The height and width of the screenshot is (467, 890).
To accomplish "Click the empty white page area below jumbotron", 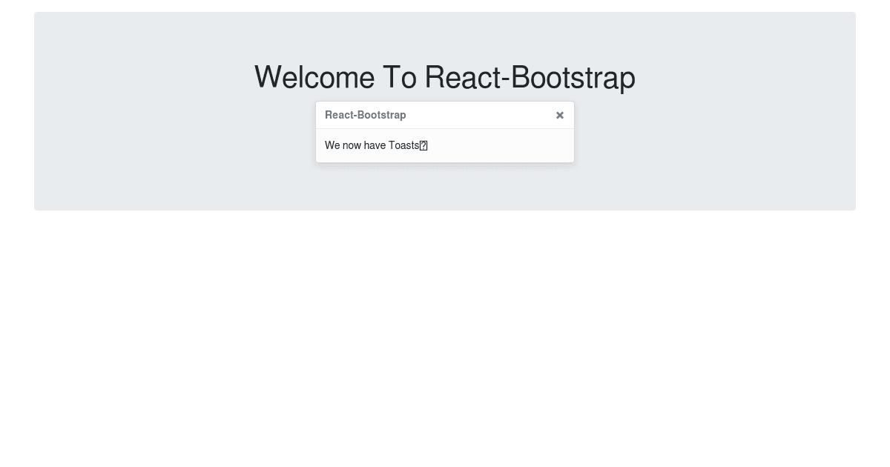I will [x=445, y=334].
